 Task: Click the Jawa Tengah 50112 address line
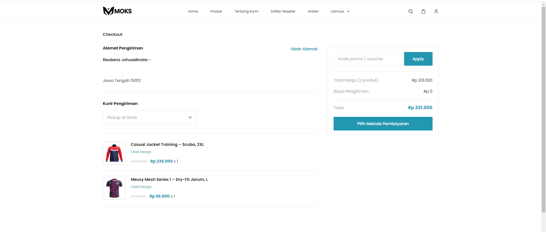(122, 80)
